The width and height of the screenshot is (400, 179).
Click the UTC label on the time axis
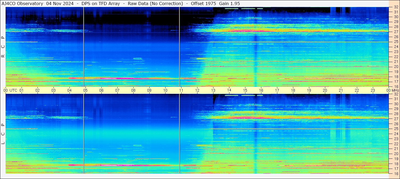tap(13, 90)
